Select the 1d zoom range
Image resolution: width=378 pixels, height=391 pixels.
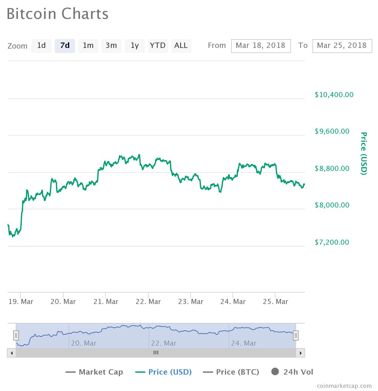coord(42,46)
